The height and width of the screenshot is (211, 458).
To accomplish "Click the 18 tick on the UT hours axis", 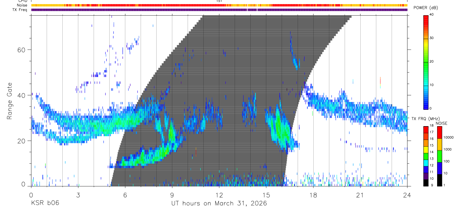I will 313,195.
